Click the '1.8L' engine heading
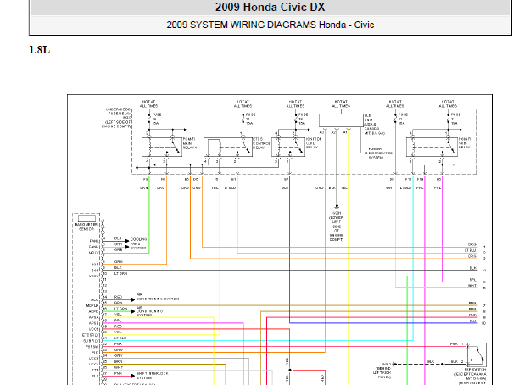 [x=39, y=50]
